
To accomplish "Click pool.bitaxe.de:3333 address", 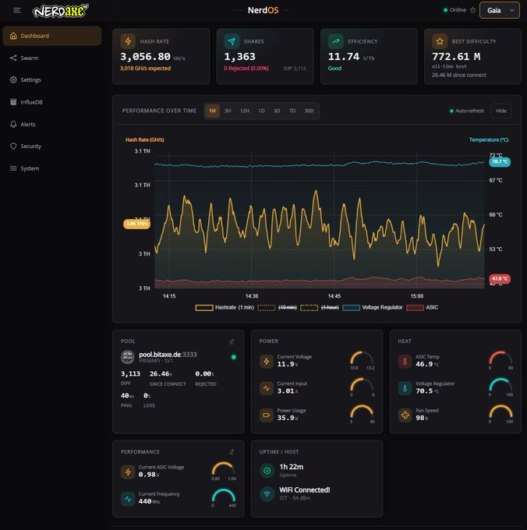I will coord(168,355).
